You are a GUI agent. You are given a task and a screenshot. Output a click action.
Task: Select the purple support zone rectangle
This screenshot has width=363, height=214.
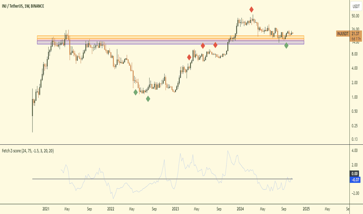170,42
